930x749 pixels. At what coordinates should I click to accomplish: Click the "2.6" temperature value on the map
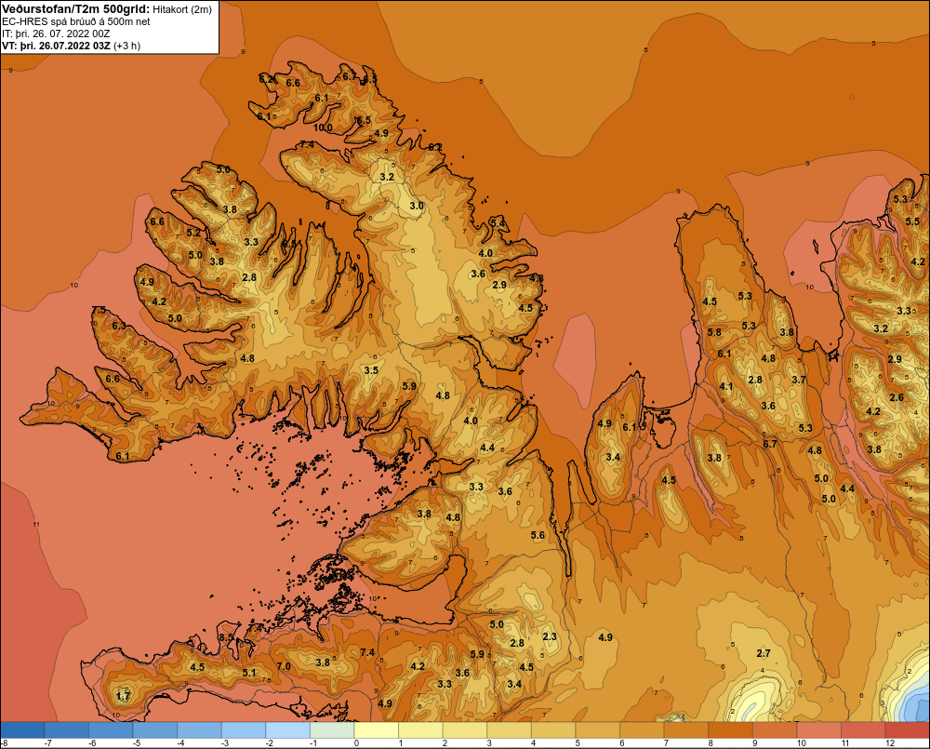click(x=897, y=397)
